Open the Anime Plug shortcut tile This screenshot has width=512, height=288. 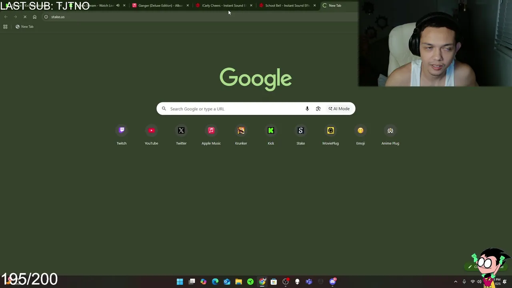pyautogui.click(x=390, y=135)
